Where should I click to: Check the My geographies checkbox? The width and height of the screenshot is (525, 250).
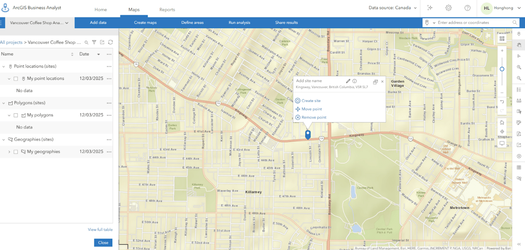16,151
